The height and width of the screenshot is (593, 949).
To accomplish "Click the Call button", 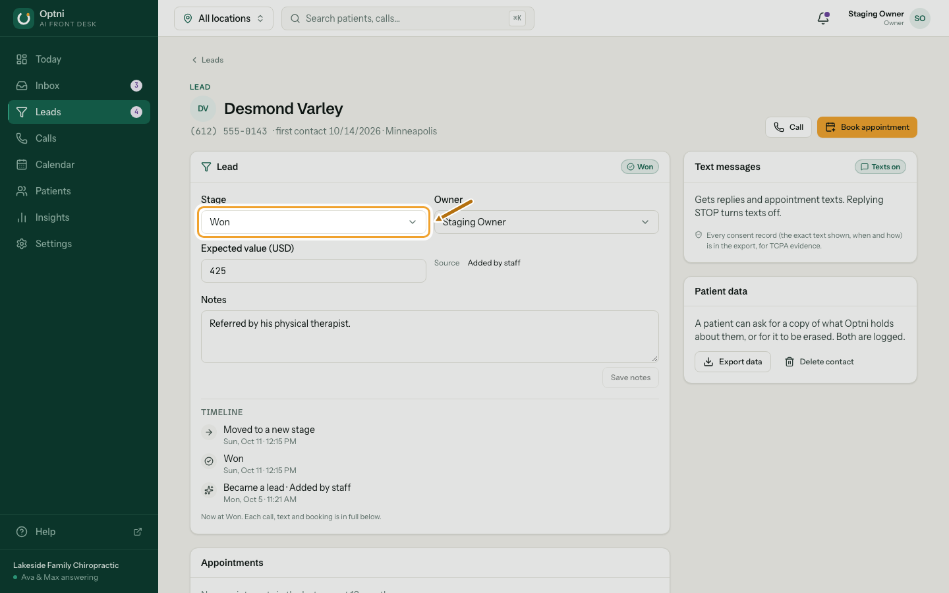I will [789, 127].
